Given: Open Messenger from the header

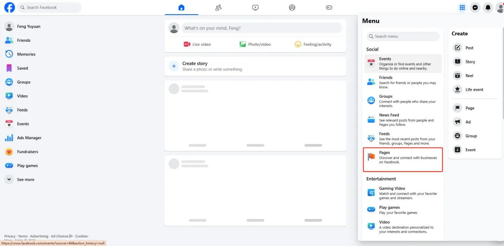Looking at the screenshot, I should pyautogui.click(x=475, y=7).
